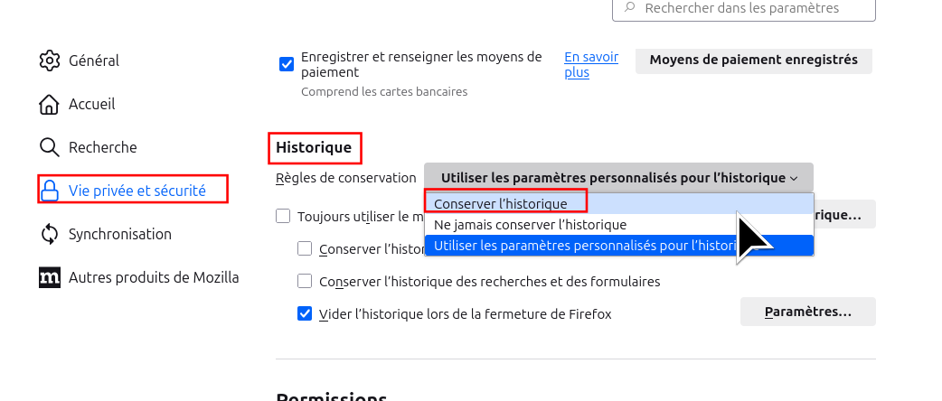Enable Conserver l'historique des recherches et formulaires

pos(305,281)
